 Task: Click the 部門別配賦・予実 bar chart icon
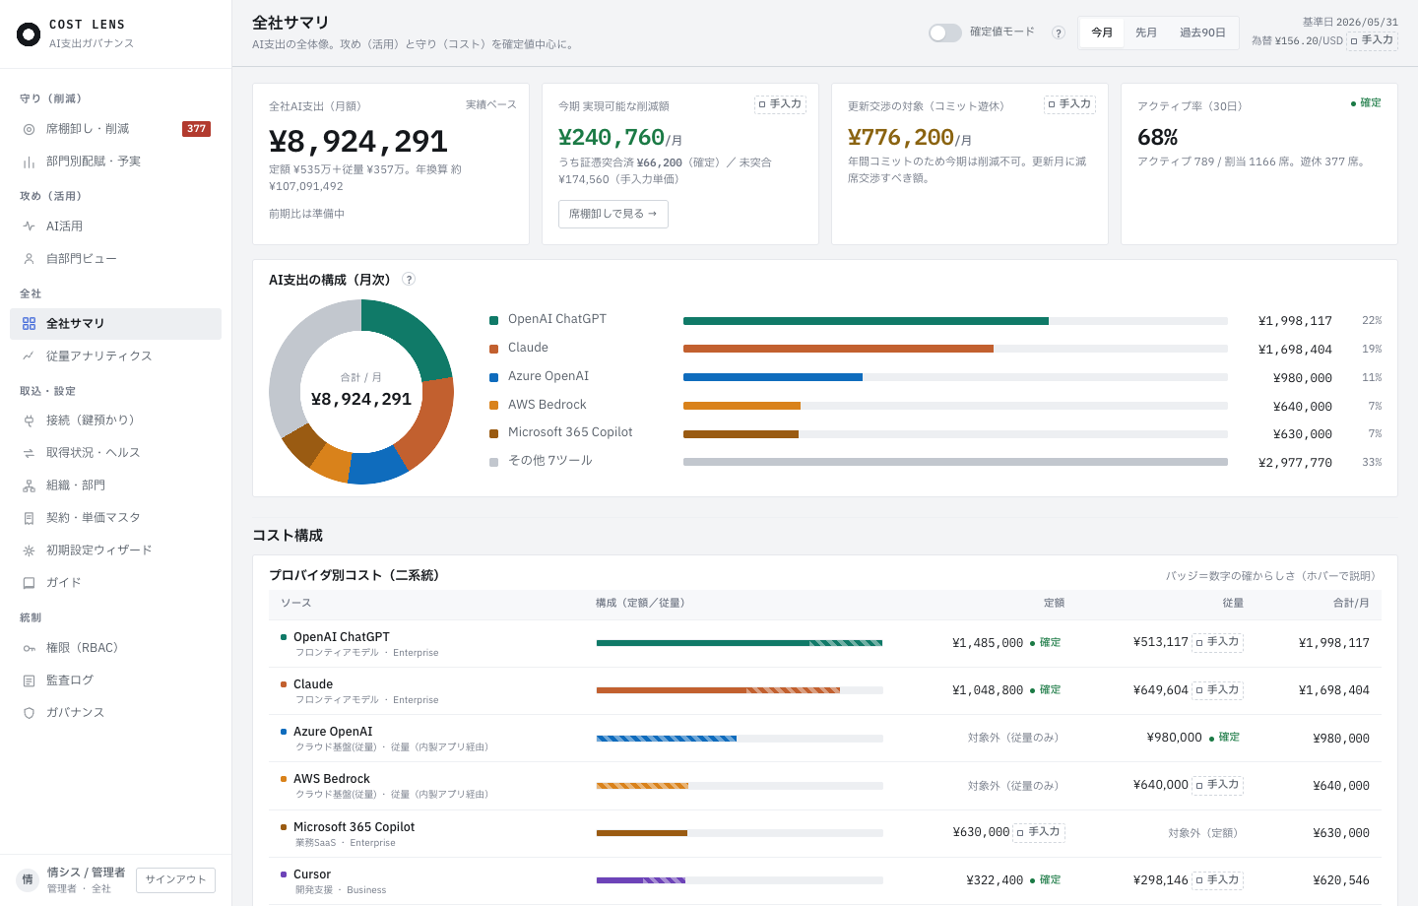29,162
